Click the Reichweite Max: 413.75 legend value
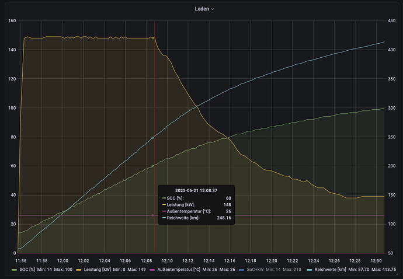The image size is (403, 279). [x=384, y=270]
